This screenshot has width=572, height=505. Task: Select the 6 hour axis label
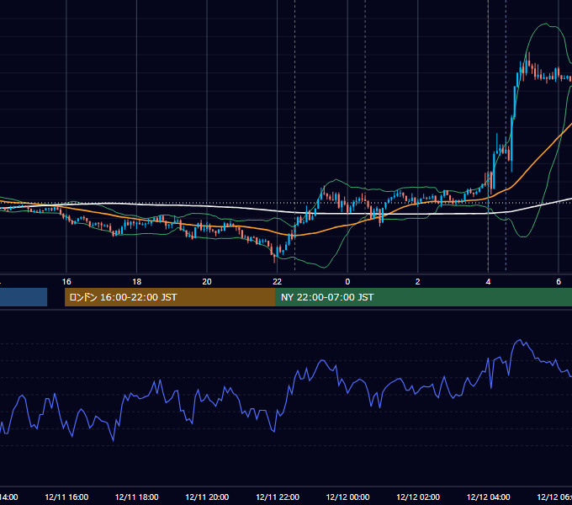[x=559, y=282]
